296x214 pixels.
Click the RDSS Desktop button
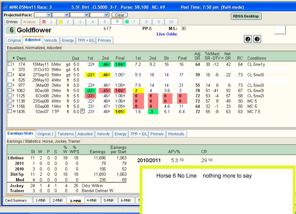tap(246, 16)
